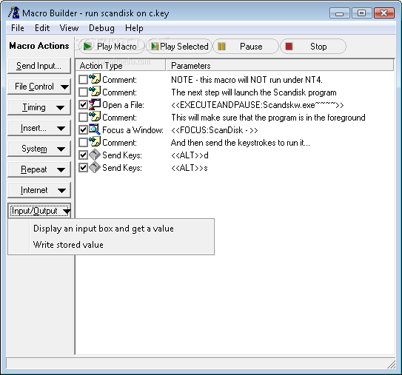Viewport: 402px width, 375px height.
Task: Click the Action Type column header
Action: [x=121, y=66]
